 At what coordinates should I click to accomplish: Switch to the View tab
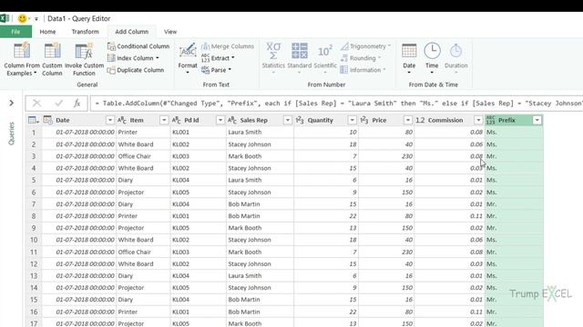170,32
